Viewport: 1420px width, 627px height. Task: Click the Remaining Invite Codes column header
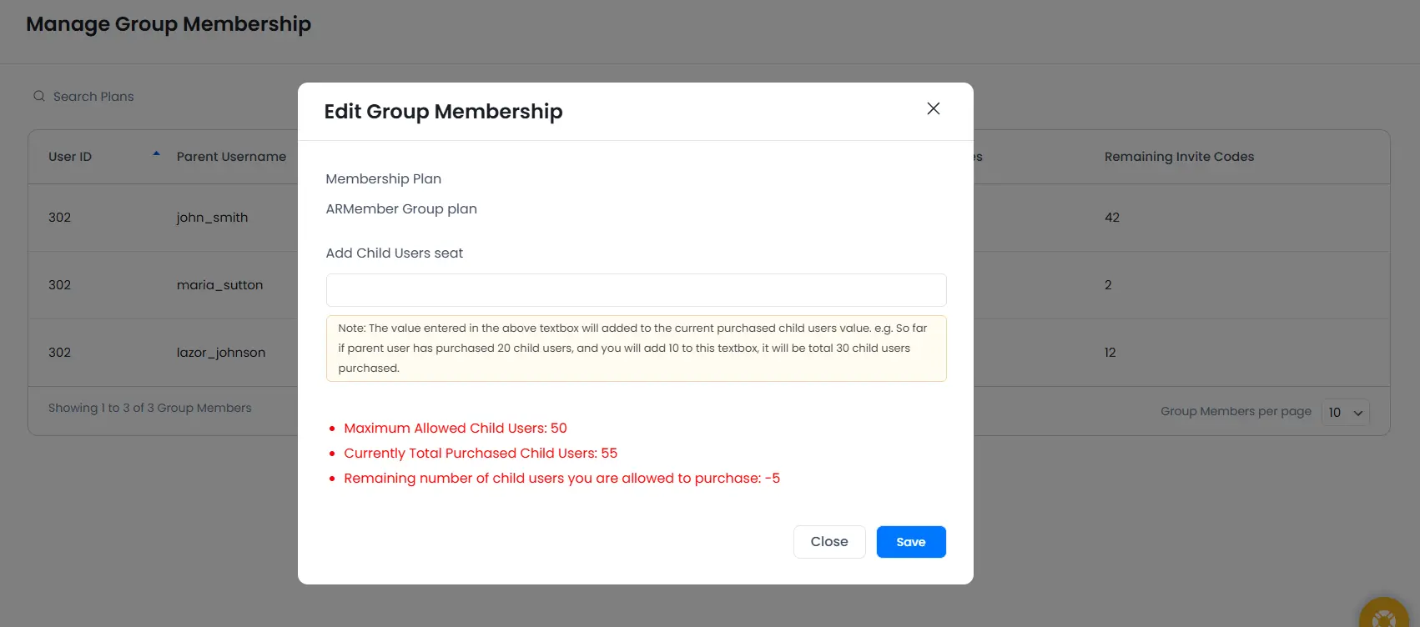coord(1179,157)
